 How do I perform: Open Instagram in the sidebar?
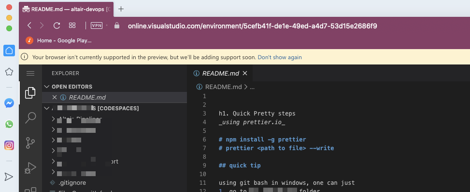click(x=9, y=145)
